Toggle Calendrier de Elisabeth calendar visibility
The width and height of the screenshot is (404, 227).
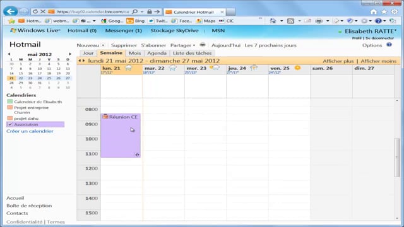click(10, 102)
